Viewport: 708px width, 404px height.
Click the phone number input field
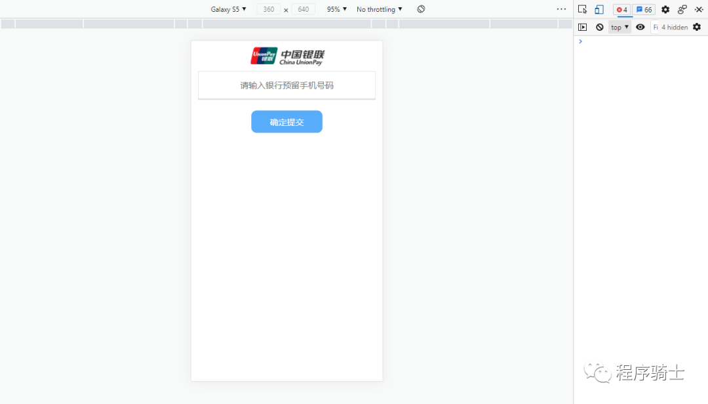coord(286,85)
